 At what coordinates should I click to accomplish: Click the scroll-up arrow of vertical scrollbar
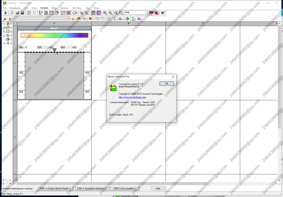279,24
